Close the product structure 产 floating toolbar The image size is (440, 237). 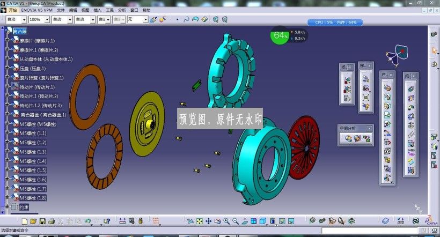click(x=390, y=75)
